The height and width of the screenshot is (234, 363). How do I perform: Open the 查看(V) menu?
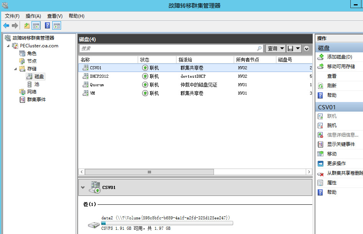pyautogui.click(x=55, y=16)
